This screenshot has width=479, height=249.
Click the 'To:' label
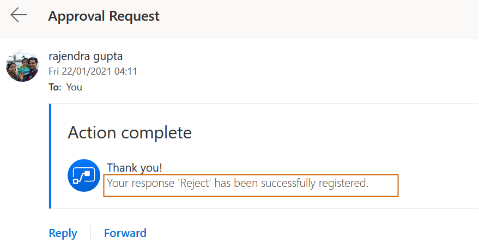tap(54, 87)
